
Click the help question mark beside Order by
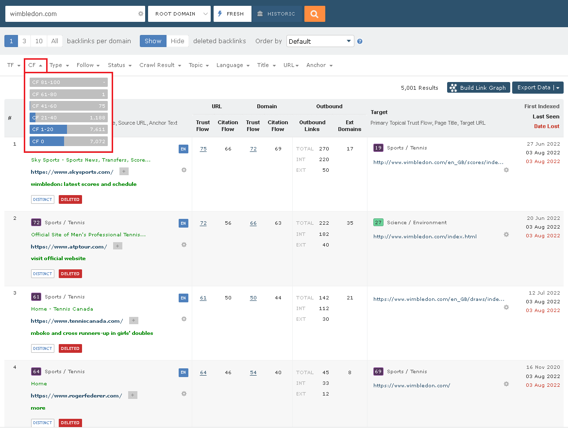359,41
